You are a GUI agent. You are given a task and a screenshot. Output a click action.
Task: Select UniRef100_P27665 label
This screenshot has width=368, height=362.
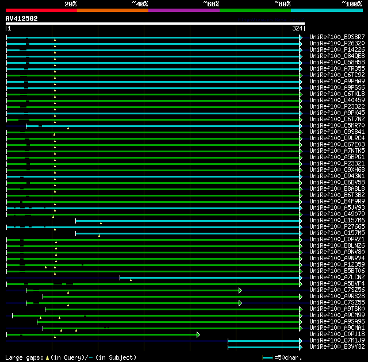(337, 227)
